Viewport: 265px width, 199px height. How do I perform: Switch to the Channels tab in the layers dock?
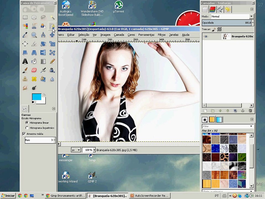(213, 9)
